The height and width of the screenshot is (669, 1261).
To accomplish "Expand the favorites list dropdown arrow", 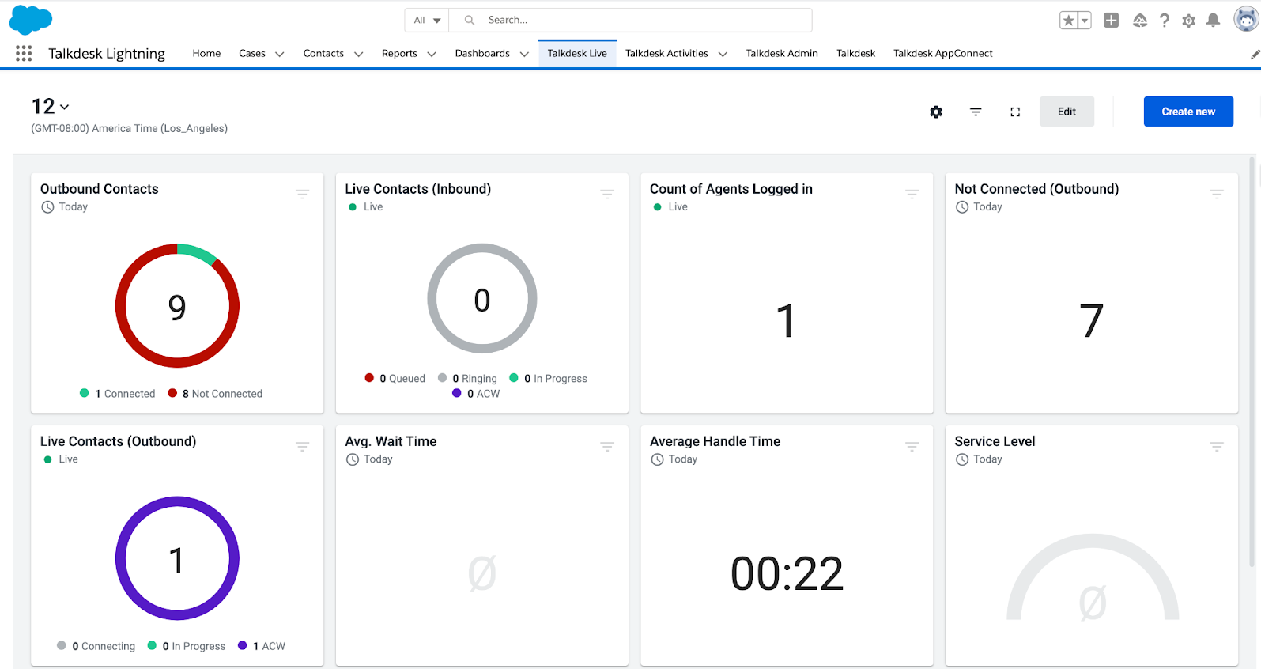I will 1085,21.
